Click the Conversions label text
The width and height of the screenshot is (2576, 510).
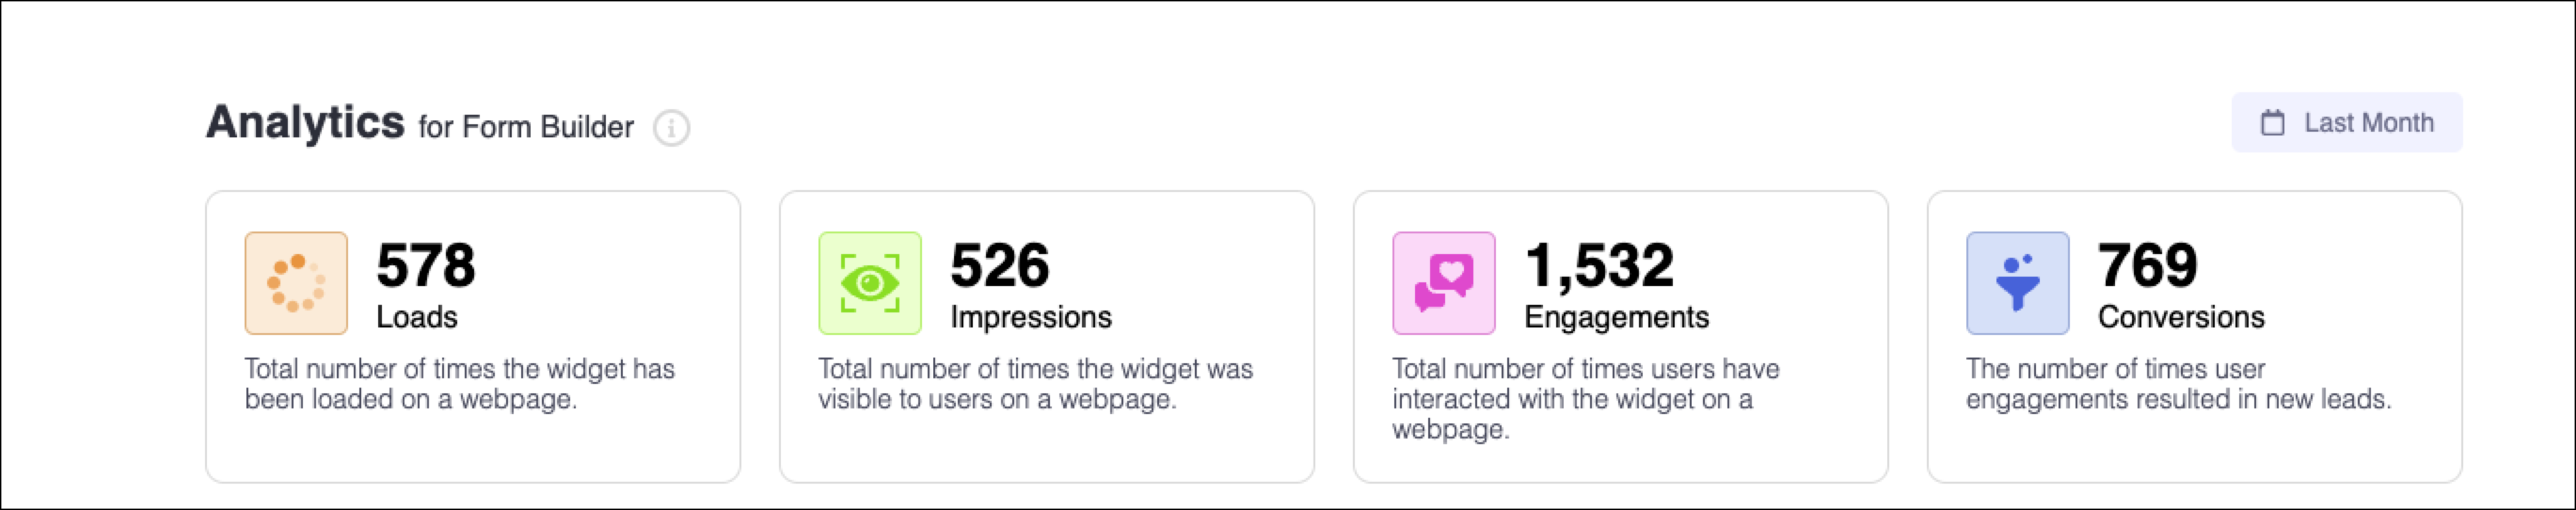(x=2181, y=317)
